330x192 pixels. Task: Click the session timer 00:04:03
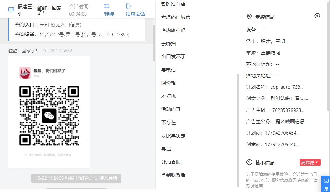[x=78, y=14]
